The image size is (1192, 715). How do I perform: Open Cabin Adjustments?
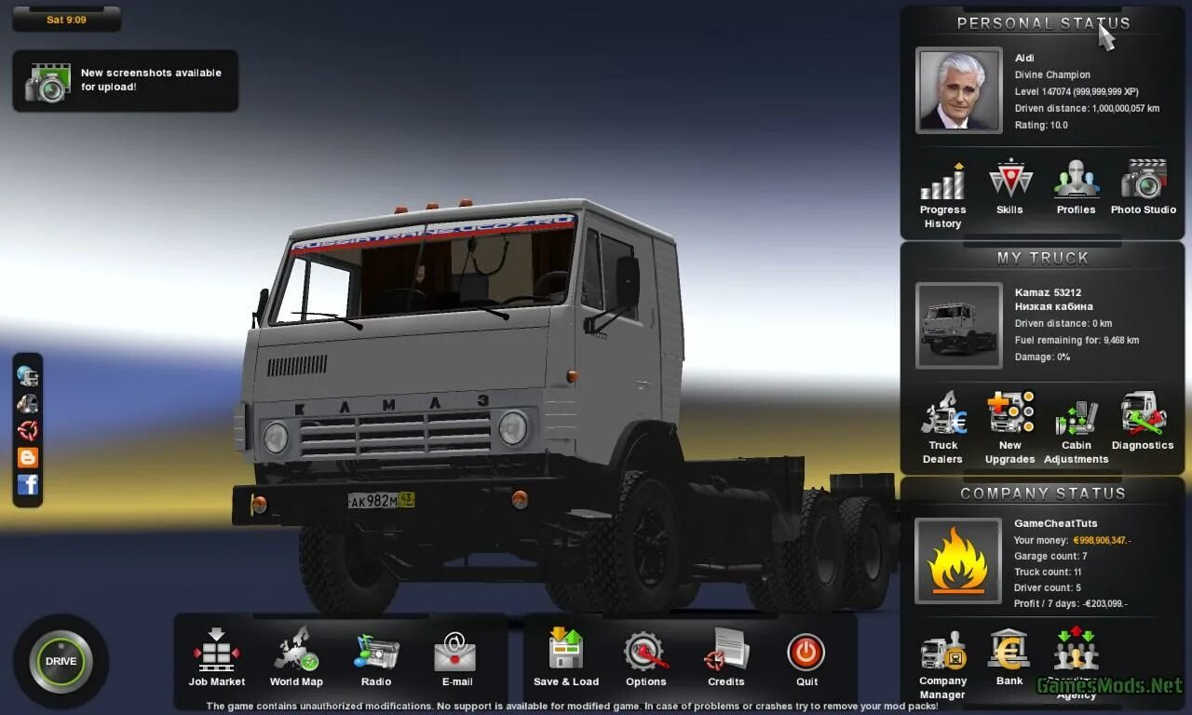tap(1077, 430)
